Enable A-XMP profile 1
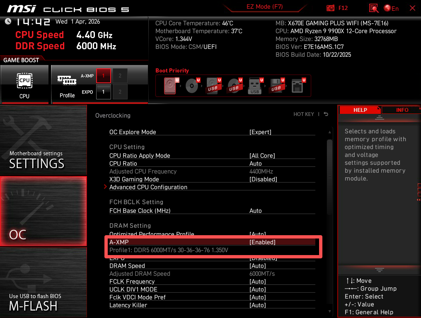 (x=103, y=76)
